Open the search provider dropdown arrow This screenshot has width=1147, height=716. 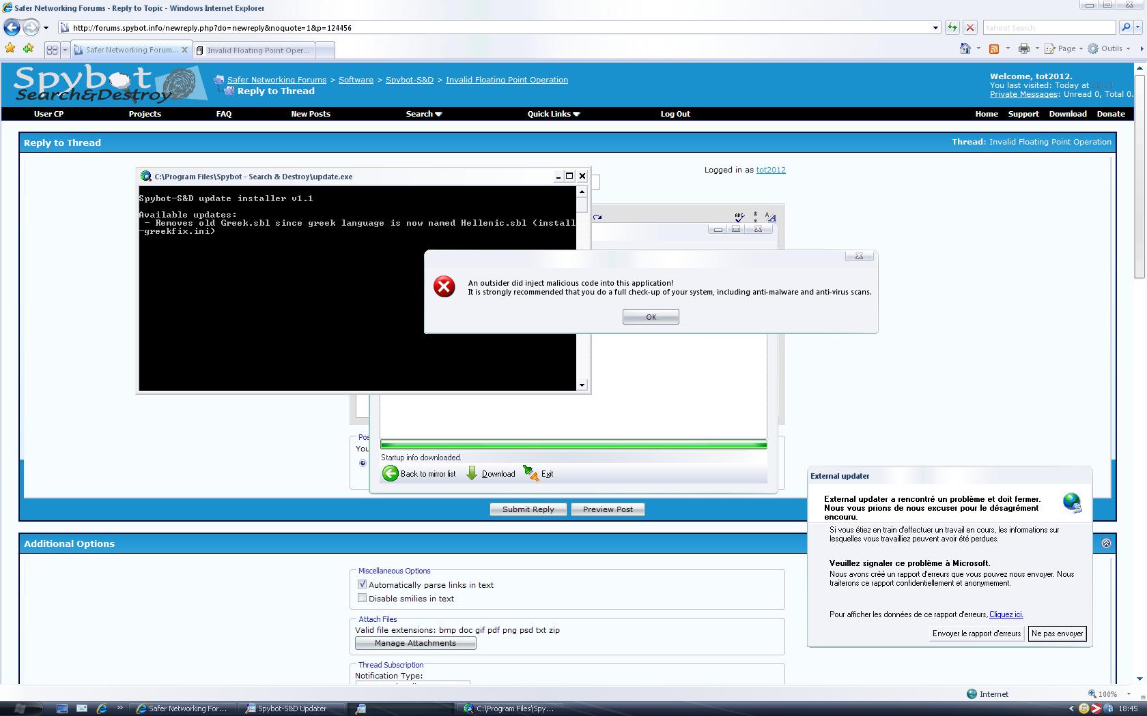coord(1138,28)
